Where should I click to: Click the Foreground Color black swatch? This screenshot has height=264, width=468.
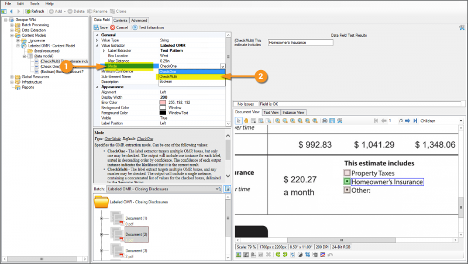pyautogui.click(x=163, y=113)
